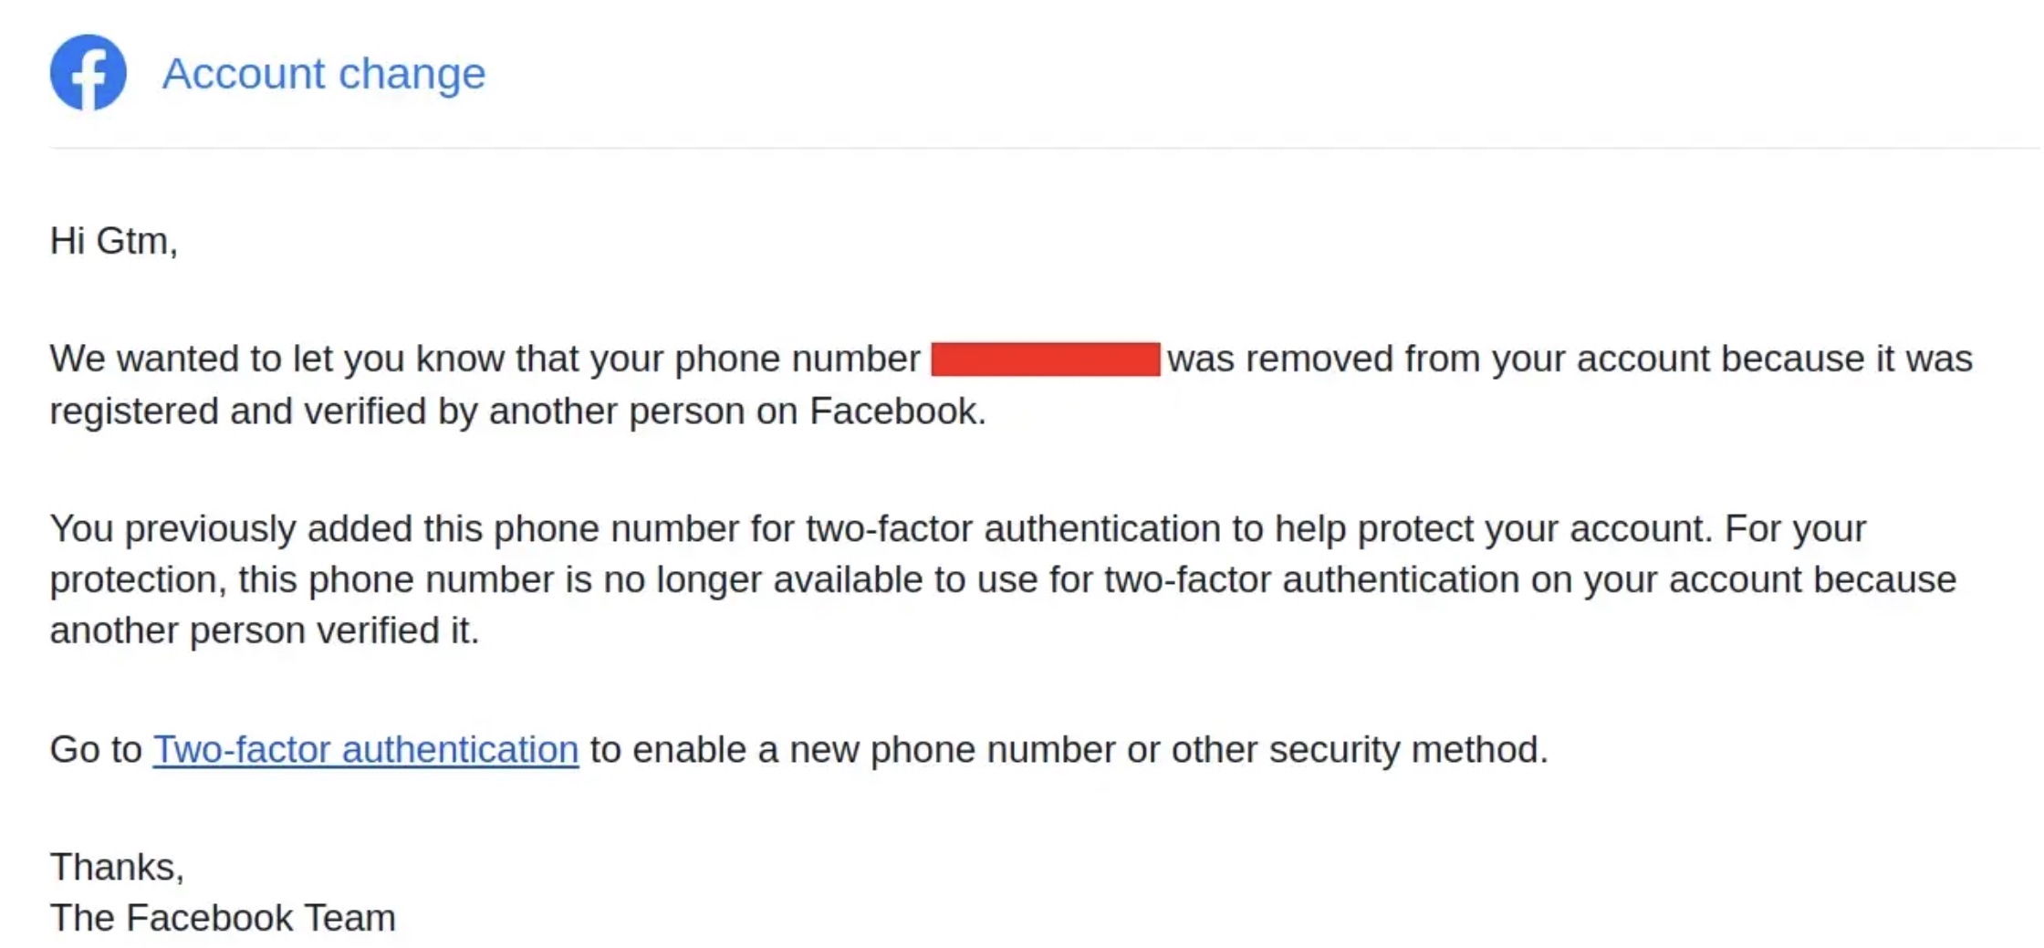Image resolution: width=2044 pixels, height=948 pixels.
Task: Open the Two-factor authentication link
Action: [365, 749]
